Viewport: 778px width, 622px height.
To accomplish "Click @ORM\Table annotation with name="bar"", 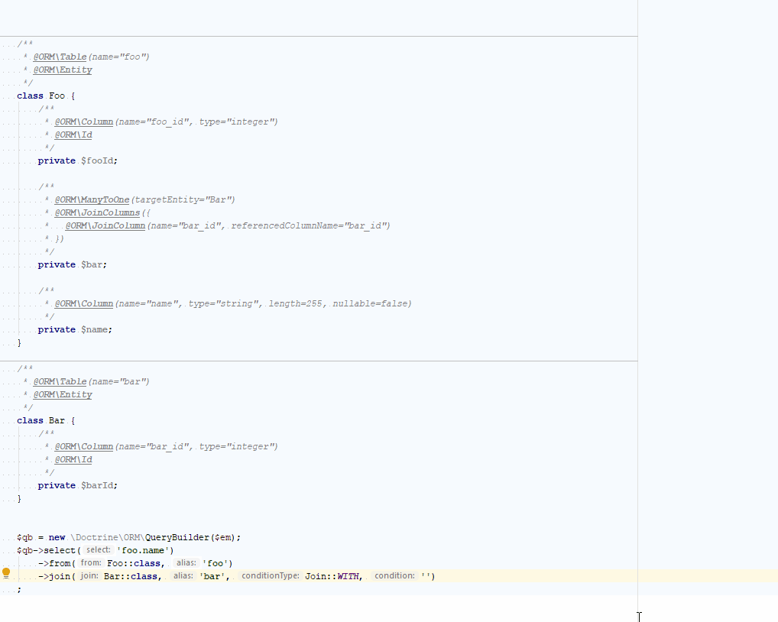I will click(x=60, y=382).
